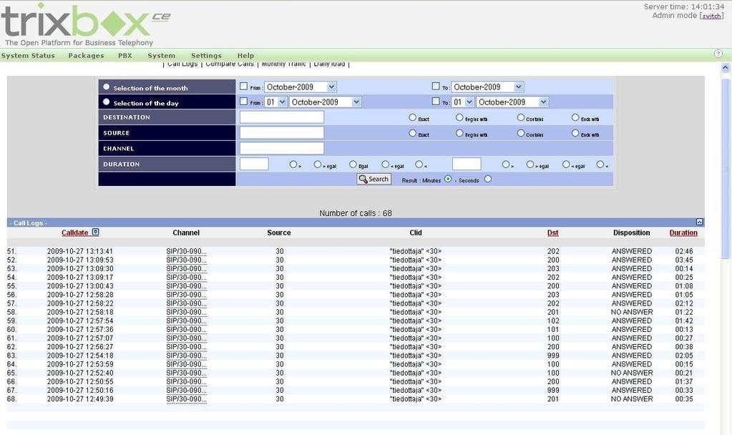Screen dimensions: 732x435
Task: Click calldate 2009-10-27 12:58:18
Action: click(80, 312)
